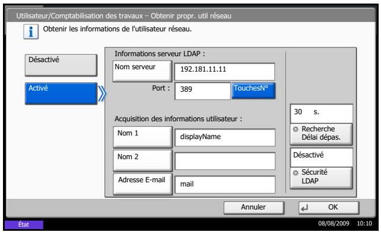Open the Nom serveur button

click(x=142, y=71)
